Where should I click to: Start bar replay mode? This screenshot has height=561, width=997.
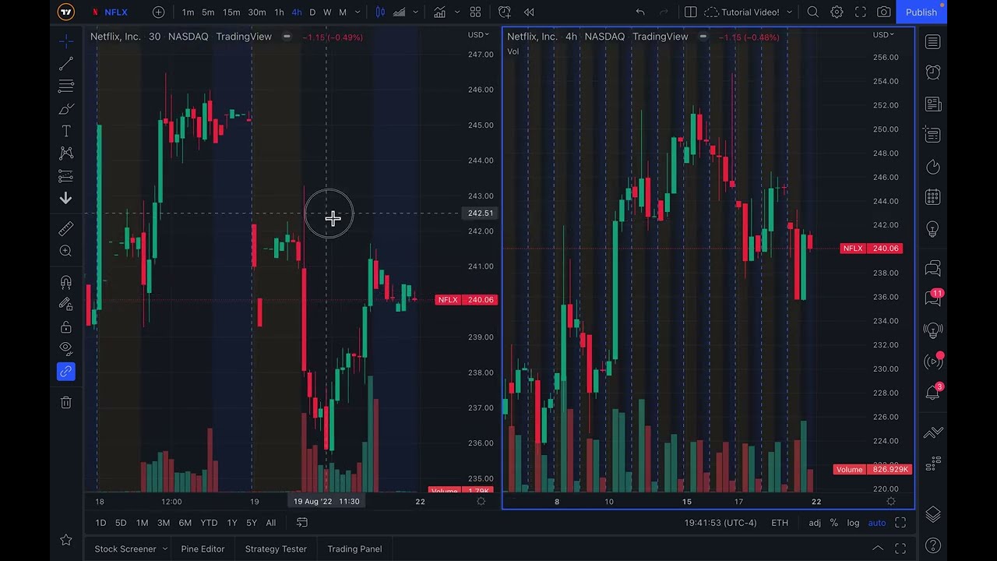click(529, 12)
